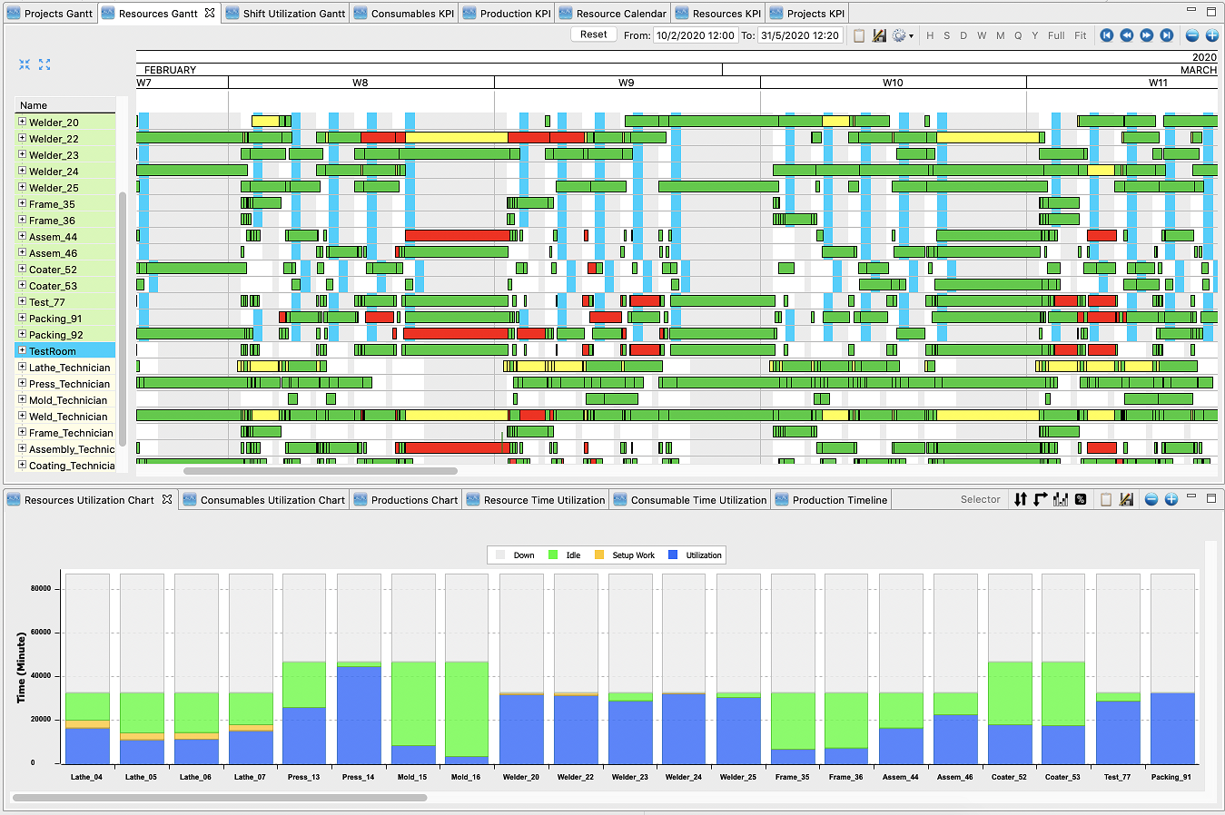The height and width of the screenshot is (815, 1225).
Task: Expand the Lathe_Technician row
Action: (22, 367)
